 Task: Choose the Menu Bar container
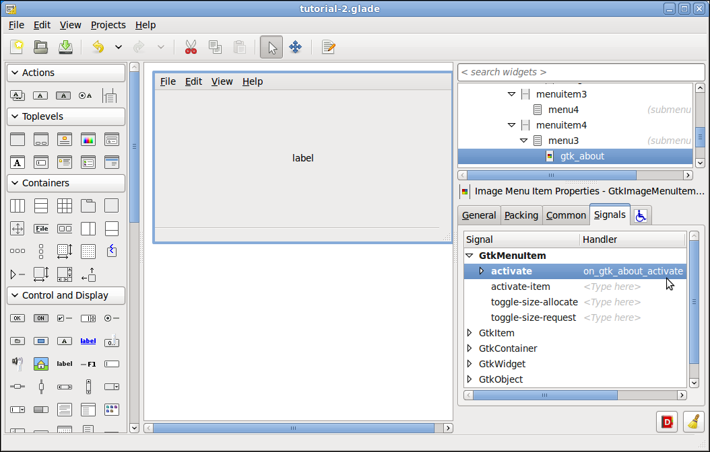[x=41, y=229]
